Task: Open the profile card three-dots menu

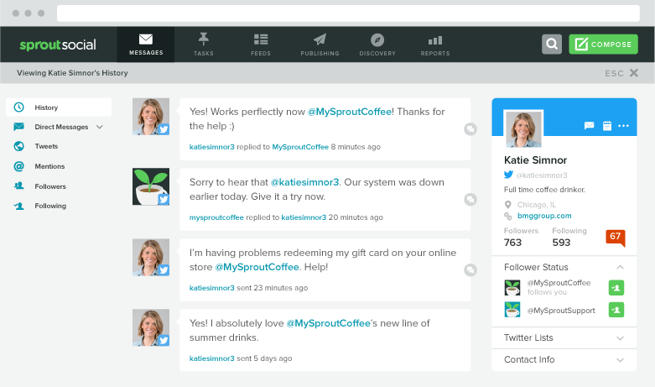Action: (x=623, y=125)
